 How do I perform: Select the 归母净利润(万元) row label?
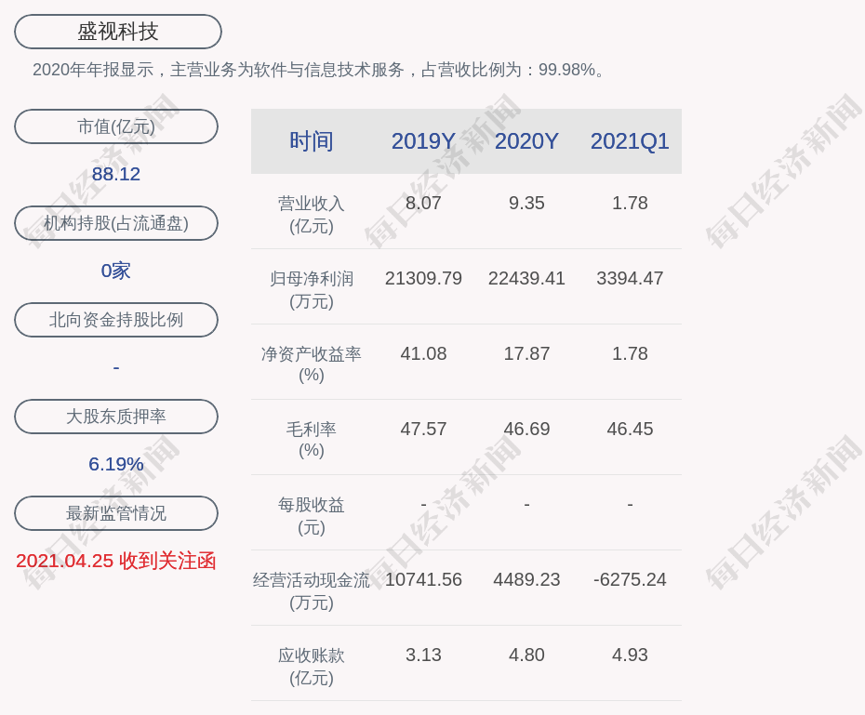(312, 290)
